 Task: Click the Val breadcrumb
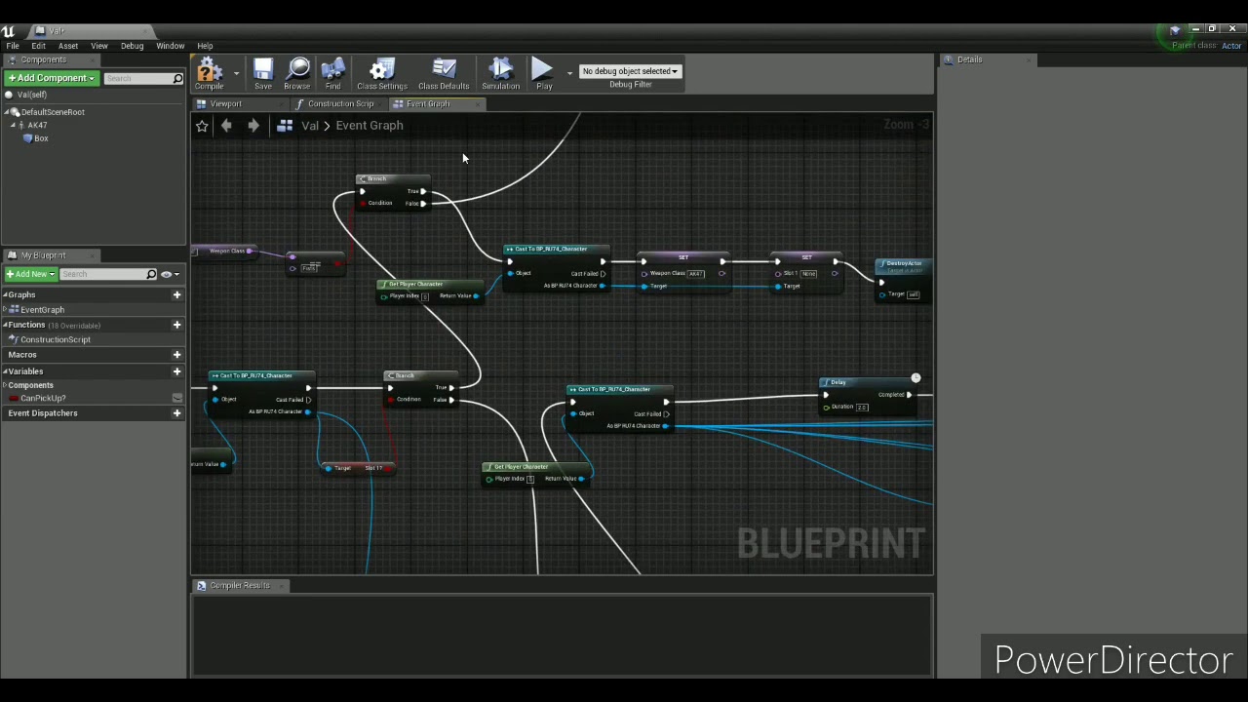(310, 126)
